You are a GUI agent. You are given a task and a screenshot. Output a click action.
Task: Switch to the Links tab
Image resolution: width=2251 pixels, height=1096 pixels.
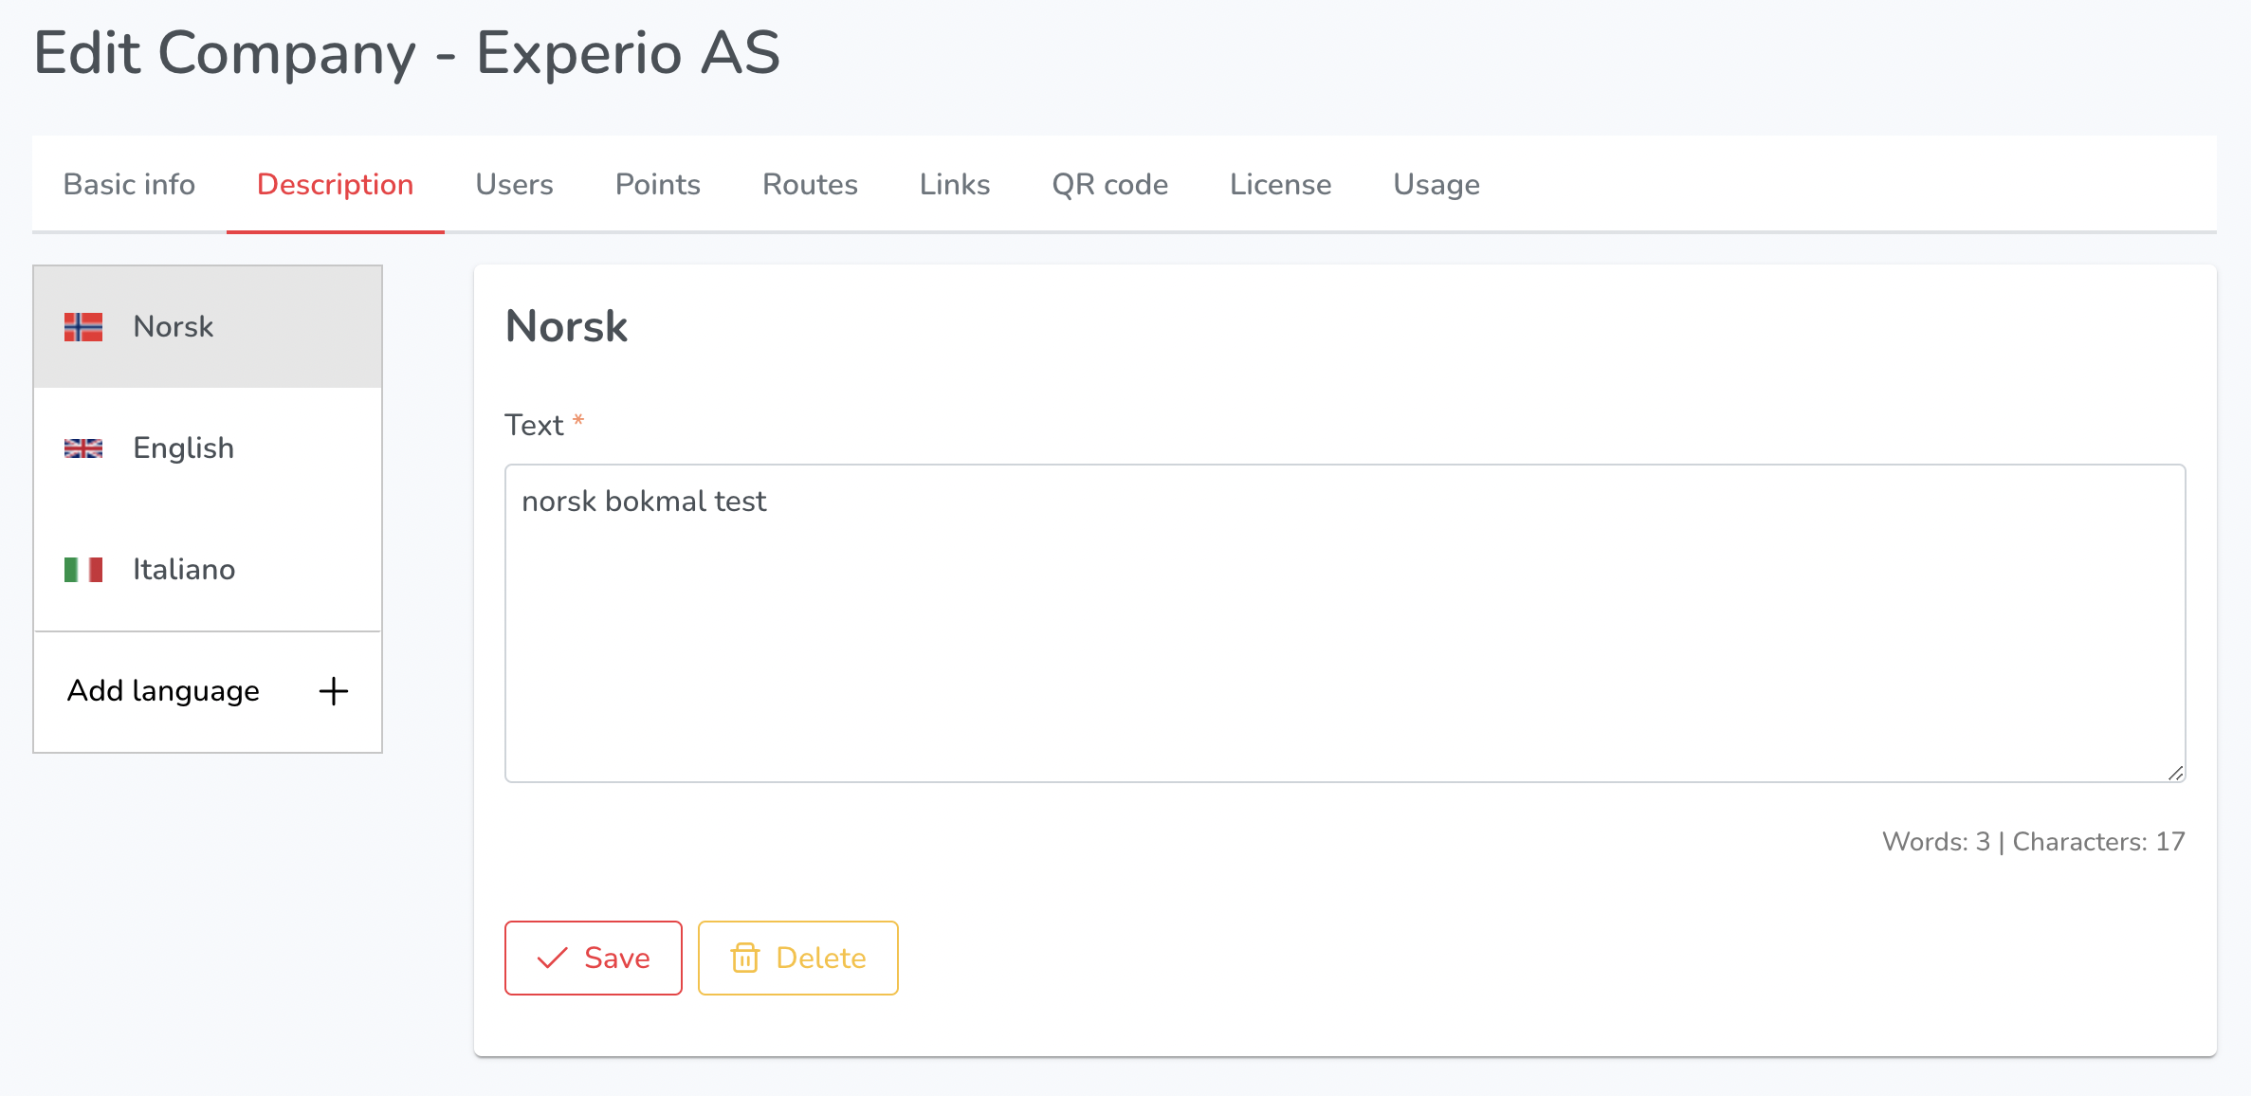tap(955, 184)
